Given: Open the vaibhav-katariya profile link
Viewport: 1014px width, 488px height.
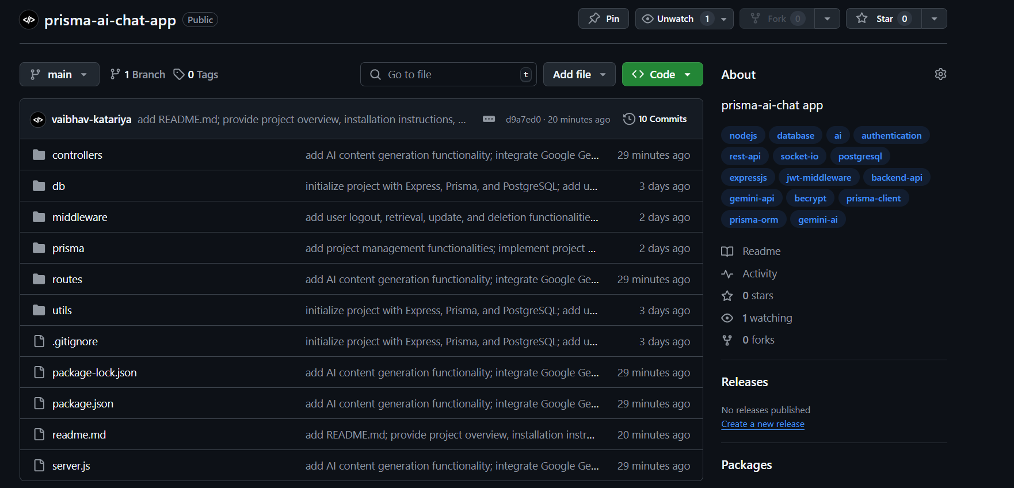Looking at the screenshot, I should tap(92, 120).
